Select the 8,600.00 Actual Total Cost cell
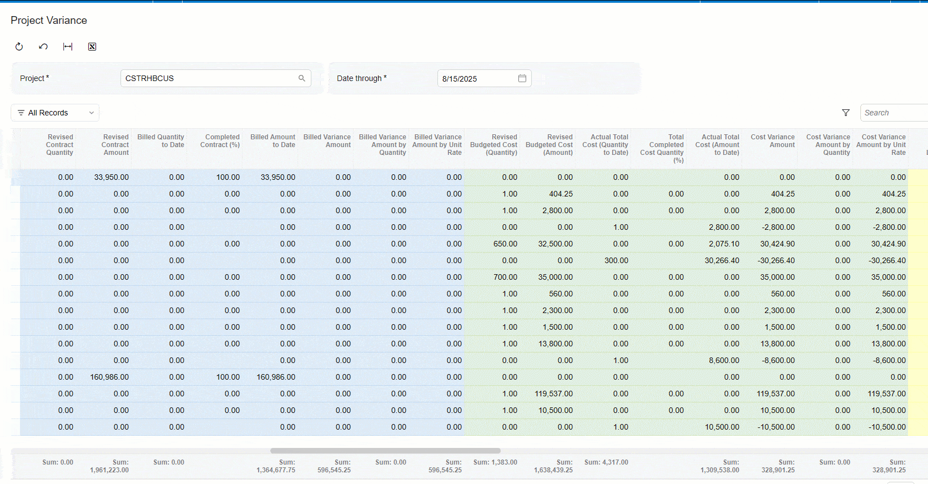The height and width of the screenshot is (484, 928). coord(714,360)
